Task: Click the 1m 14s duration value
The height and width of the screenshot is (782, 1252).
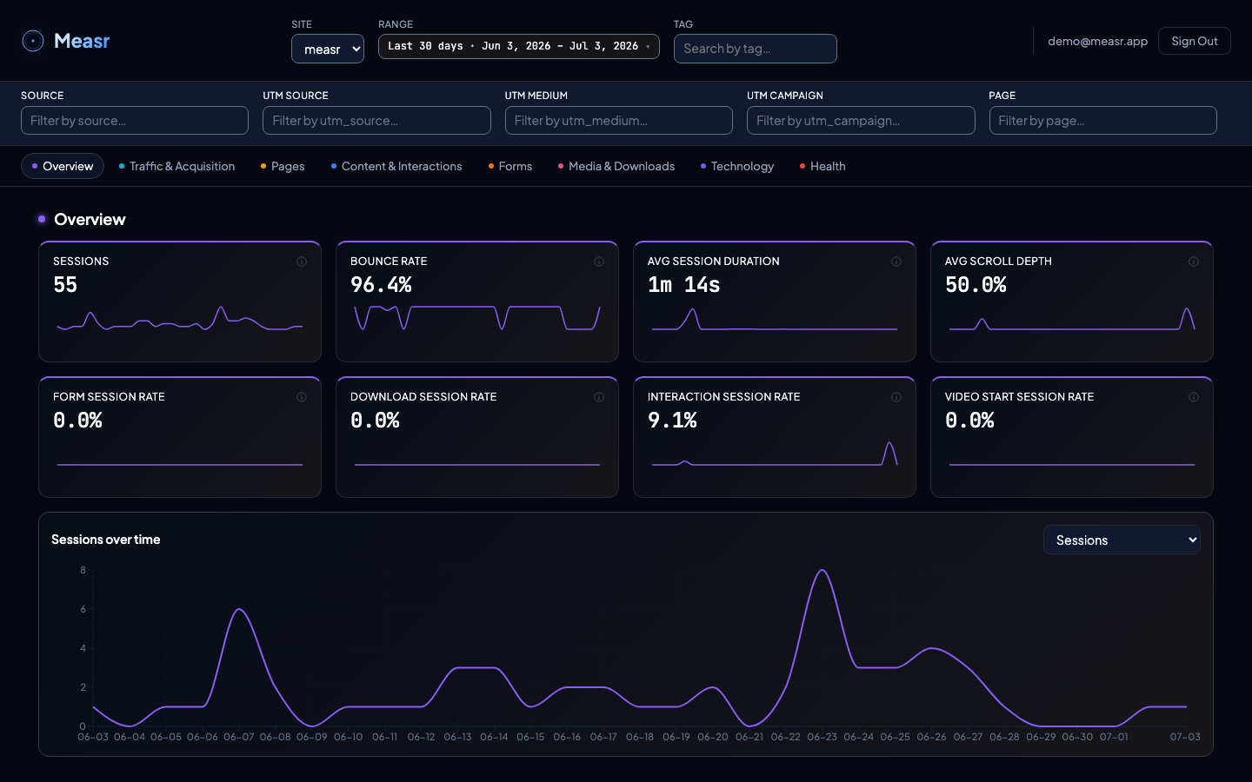Action: (684, 285)
